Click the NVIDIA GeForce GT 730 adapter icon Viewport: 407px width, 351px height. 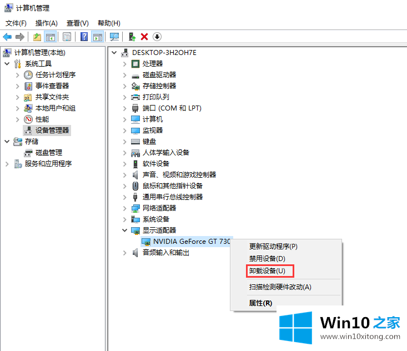(146, 242)
